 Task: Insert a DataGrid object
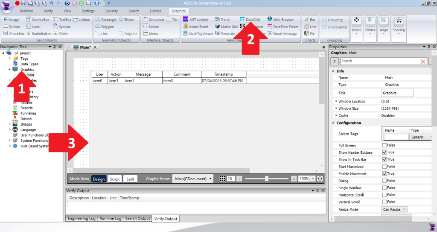pos(250,20)
